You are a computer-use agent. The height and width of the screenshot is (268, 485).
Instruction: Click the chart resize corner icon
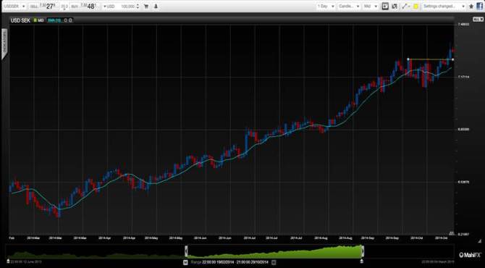480,240
